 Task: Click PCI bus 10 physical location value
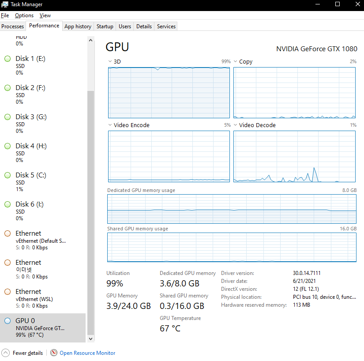point(324,297)
